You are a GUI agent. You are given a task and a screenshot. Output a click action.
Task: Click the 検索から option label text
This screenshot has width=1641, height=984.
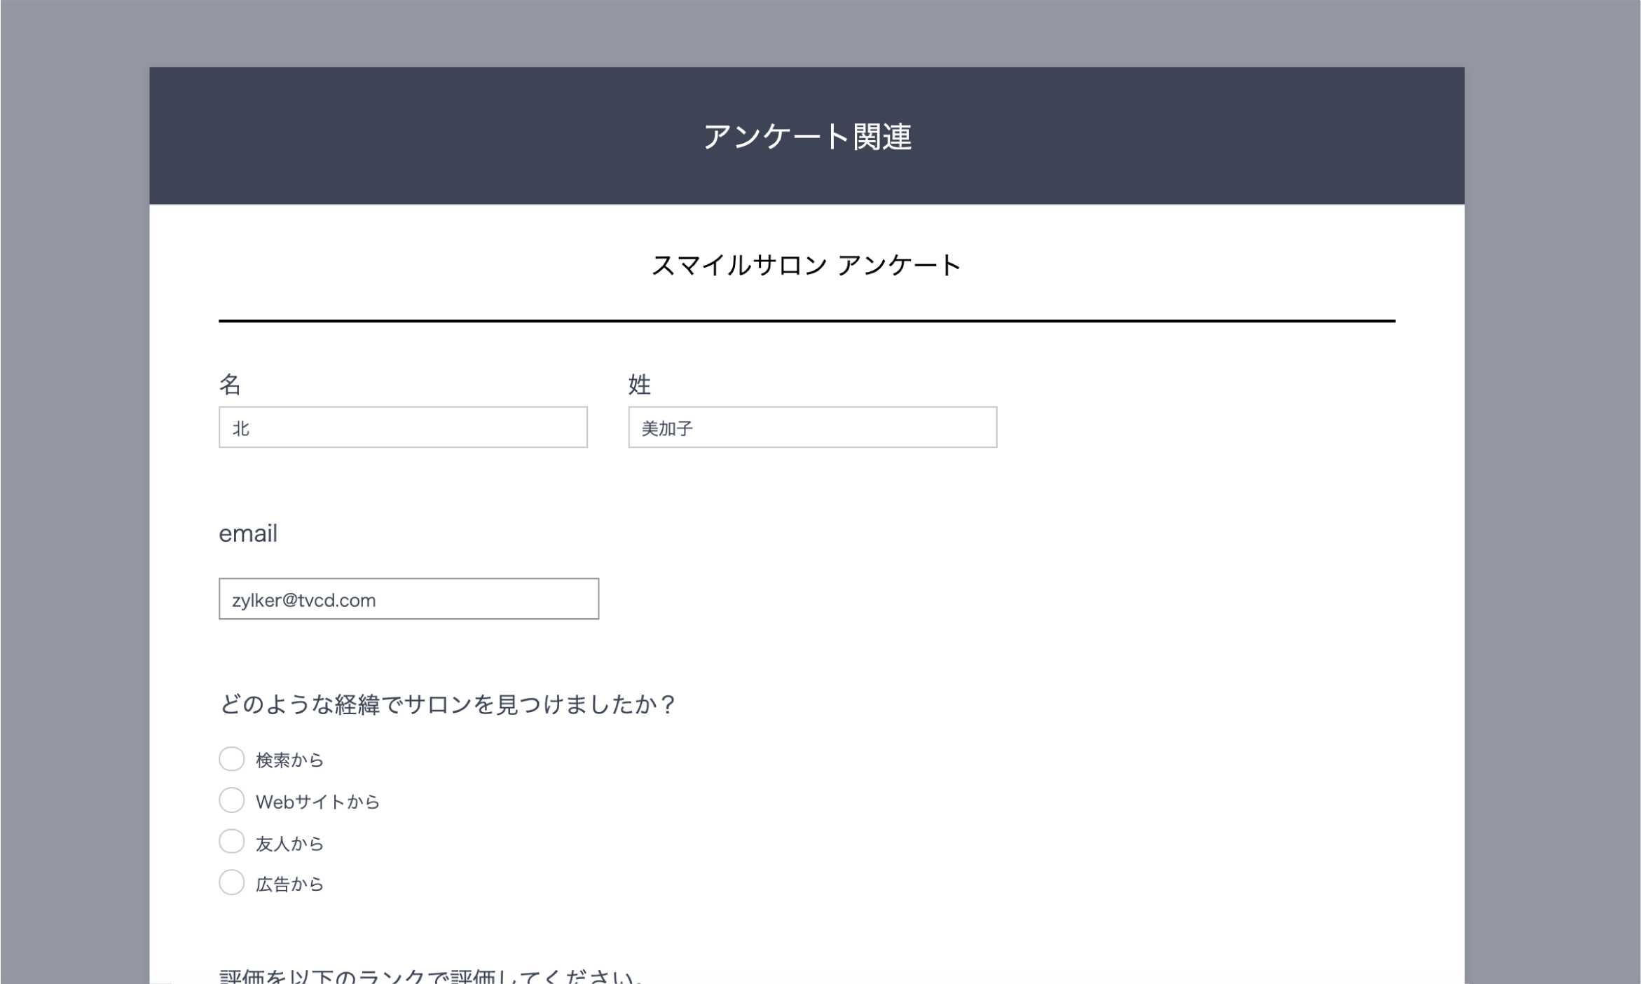point(289,760)
